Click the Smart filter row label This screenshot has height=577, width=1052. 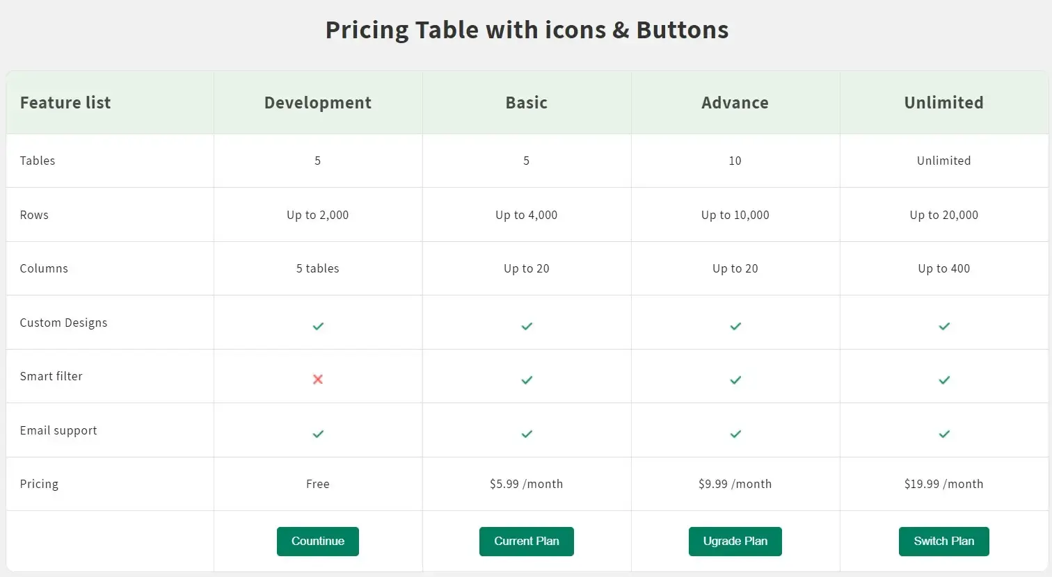click(x=51, y=376)
